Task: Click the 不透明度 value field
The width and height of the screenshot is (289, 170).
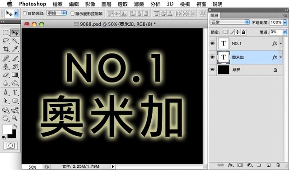Action: 276,23
